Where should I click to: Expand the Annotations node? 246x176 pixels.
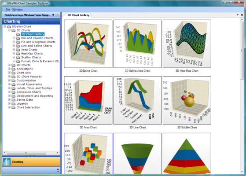tap(9, 69)
